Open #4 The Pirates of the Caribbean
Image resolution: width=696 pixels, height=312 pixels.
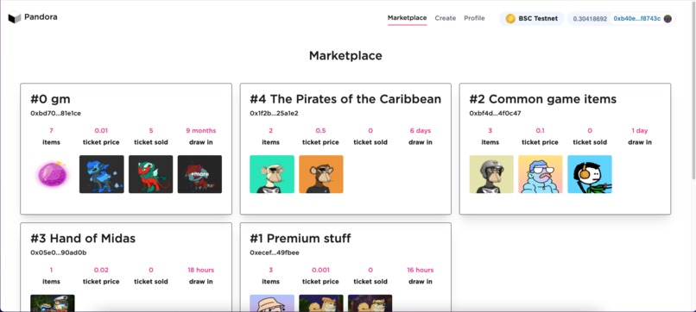[345, 99]
